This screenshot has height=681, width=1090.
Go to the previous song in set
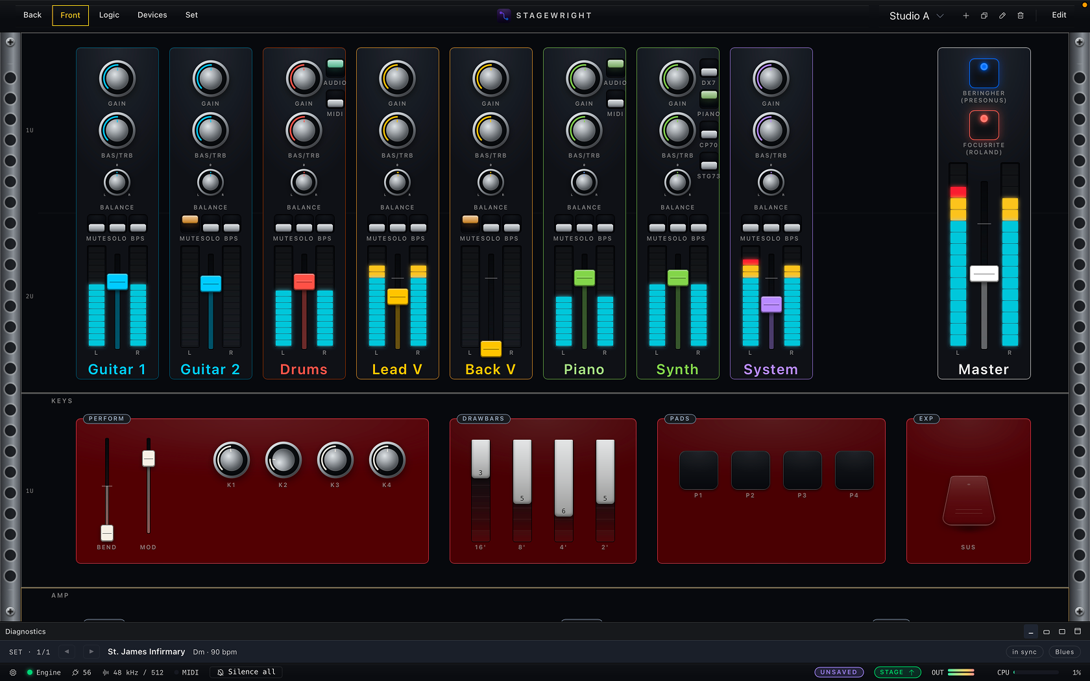[x=67, y=652]
